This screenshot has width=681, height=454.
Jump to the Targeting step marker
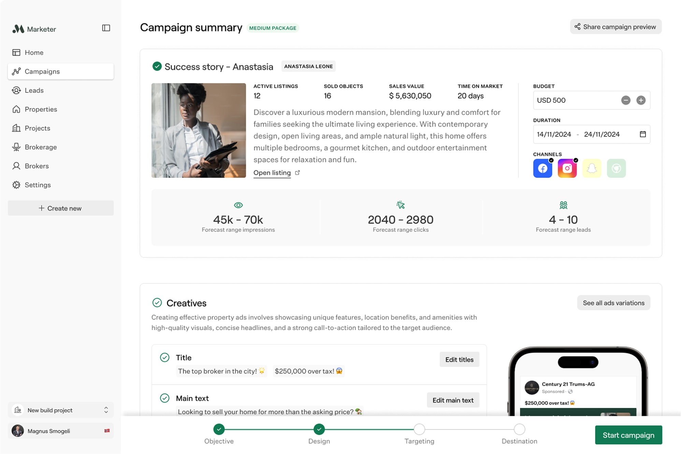tap(419, 429)
